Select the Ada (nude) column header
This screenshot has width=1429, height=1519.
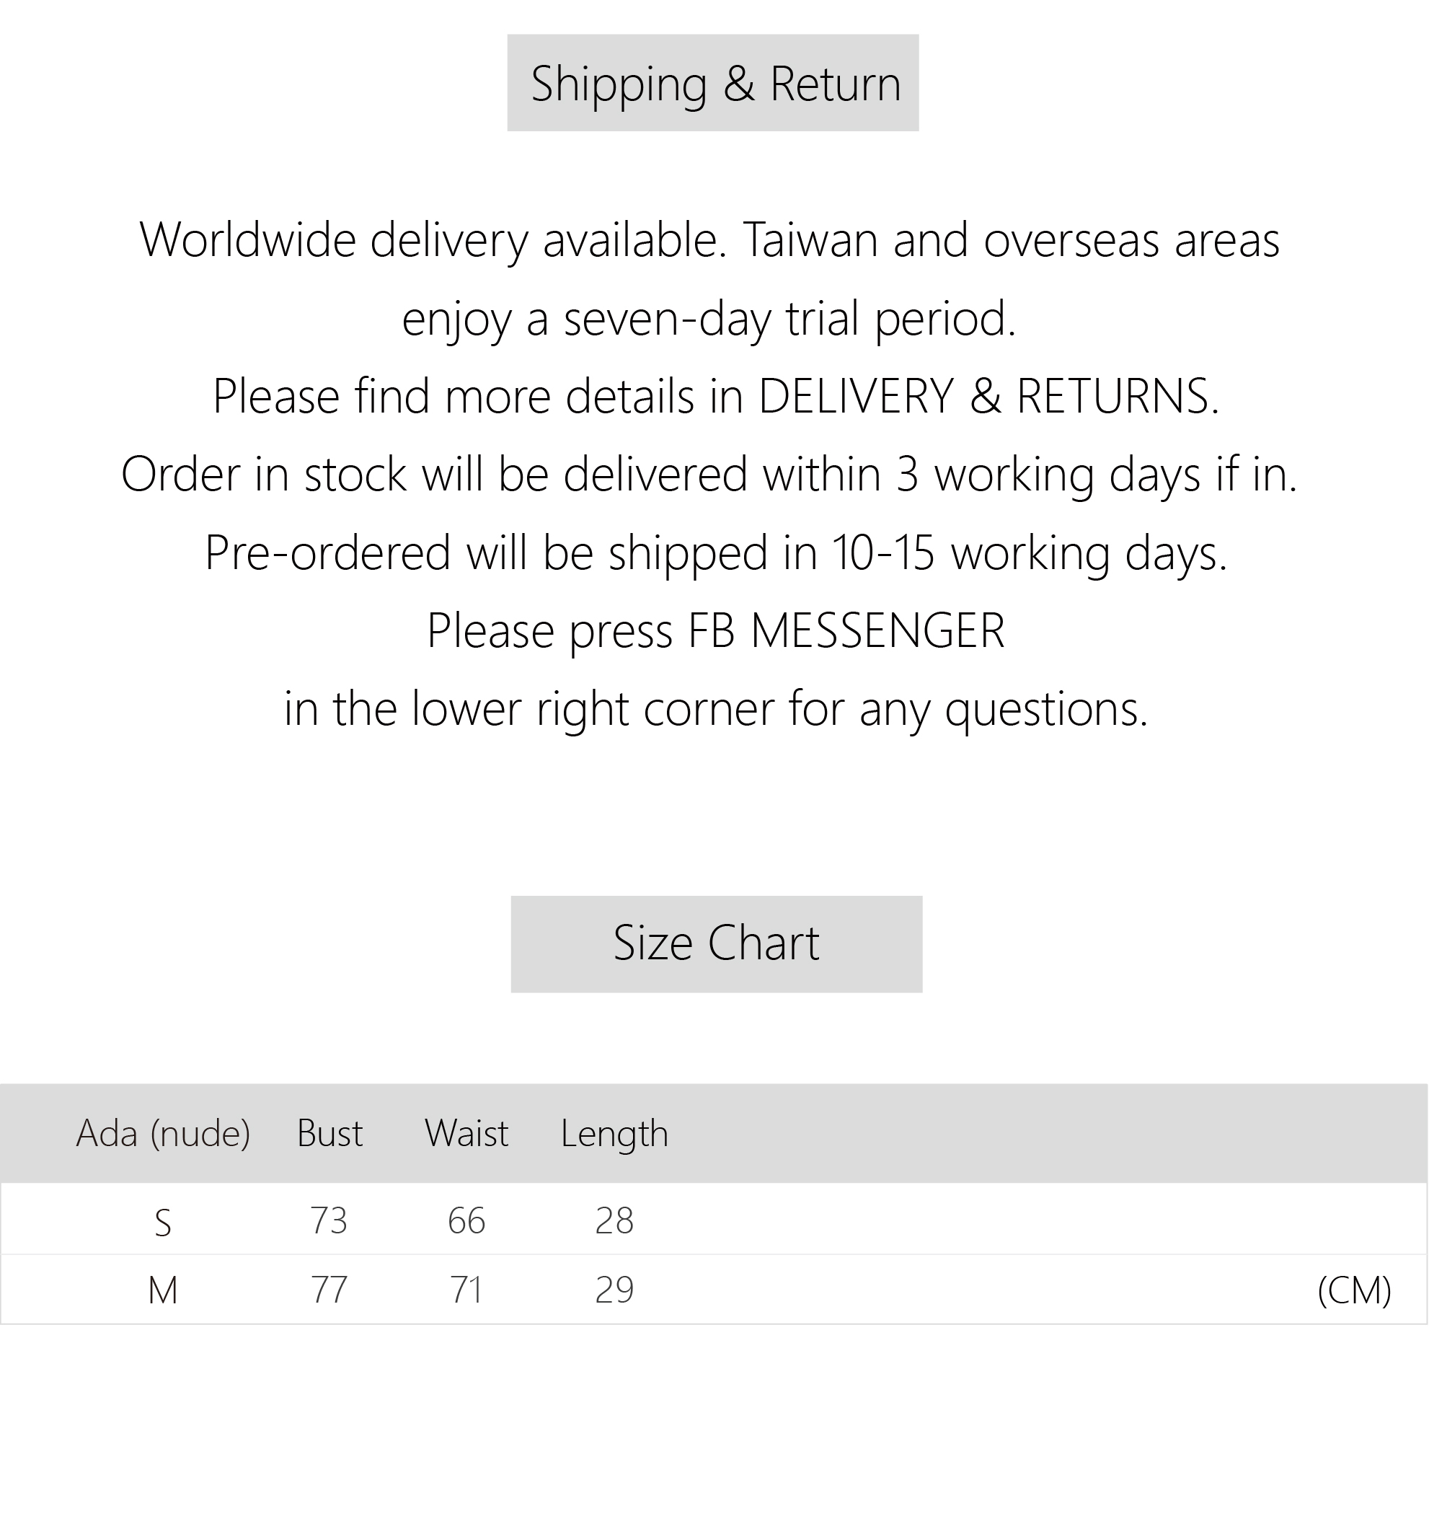pyautogui.click(x=163, y=1132)
